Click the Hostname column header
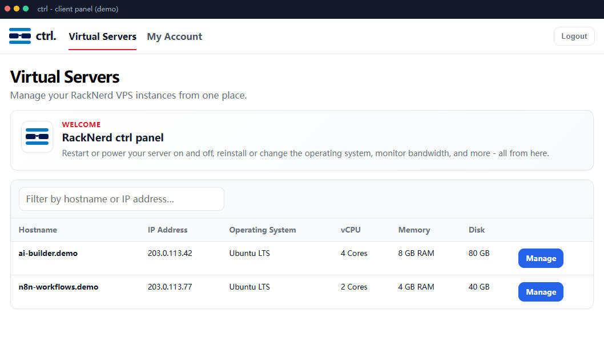The height and width of the screenshot is (346, 604). (x=38, y=230)
